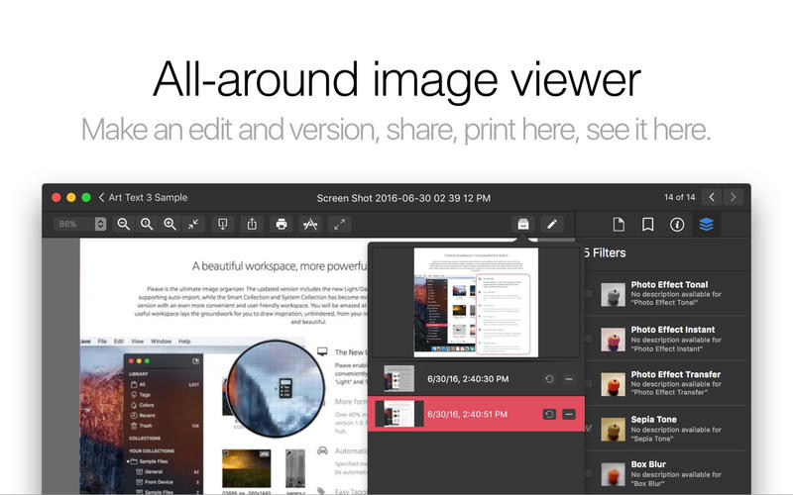Image resolution: width=793 pixels, height=495 pixels.
Task: Click the zoom in magnifier icon
Action: pos(170,225)
